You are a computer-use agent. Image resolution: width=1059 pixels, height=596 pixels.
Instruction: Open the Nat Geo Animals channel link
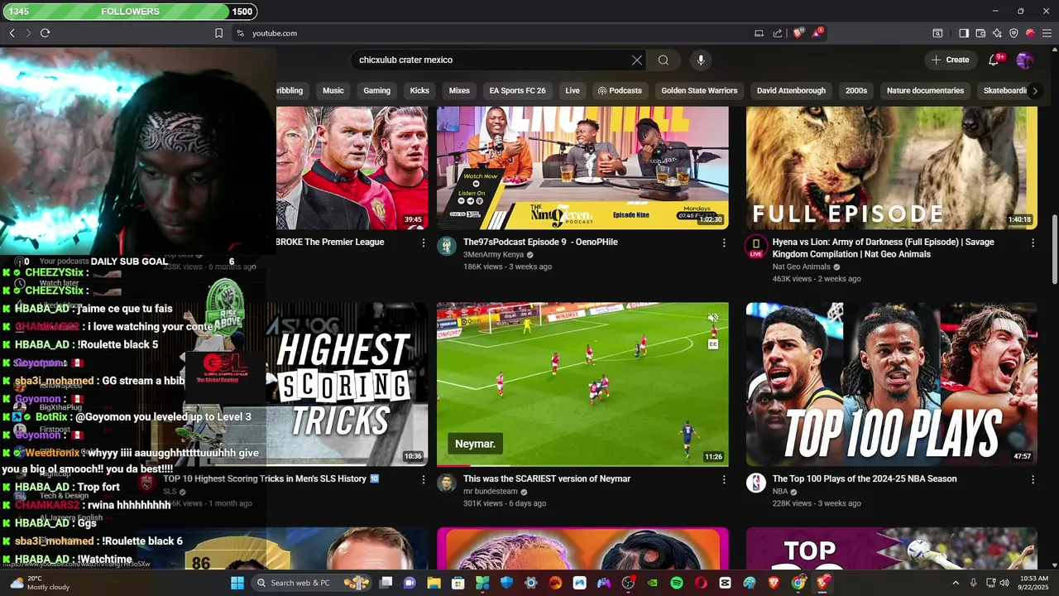point(801,267)
